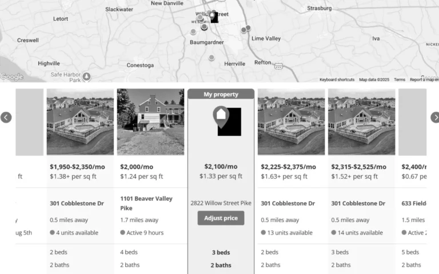Select the status dot beside 4 units available

tap(52, 232)
